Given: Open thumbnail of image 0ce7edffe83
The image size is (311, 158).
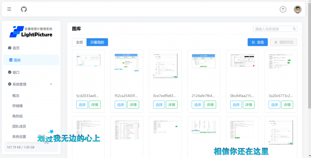Looking at the screenshot, I should [x=165, y=66].
